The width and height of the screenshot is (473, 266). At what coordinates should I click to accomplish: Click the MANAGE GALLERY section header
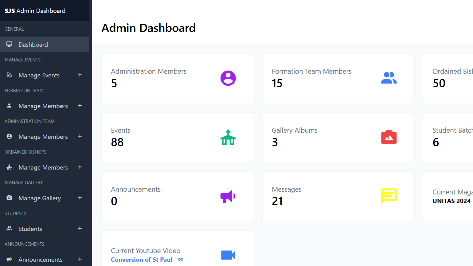tap(24, 183)
